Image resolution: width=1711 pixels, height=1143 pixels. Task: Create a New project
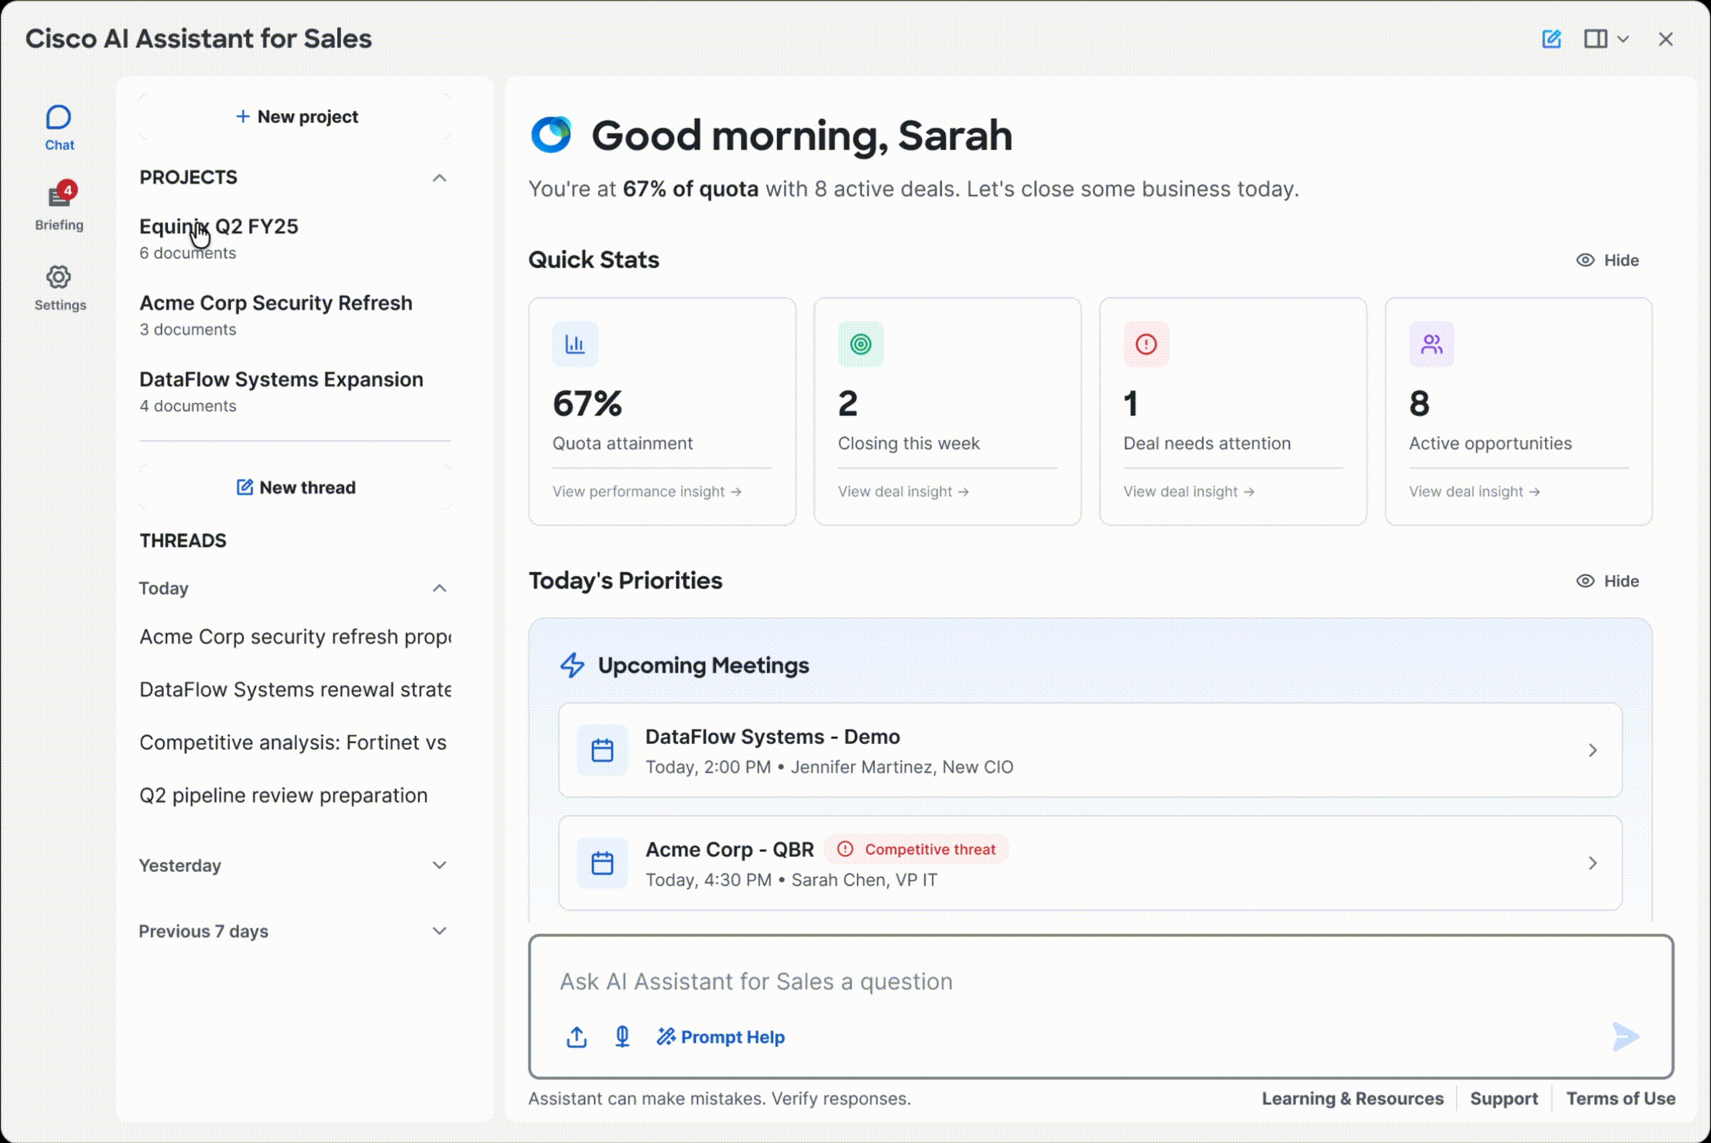click(x=295, y=117)
